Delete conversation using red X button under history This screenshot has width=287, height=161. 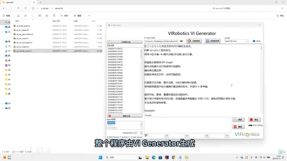(x=125, y=116)
